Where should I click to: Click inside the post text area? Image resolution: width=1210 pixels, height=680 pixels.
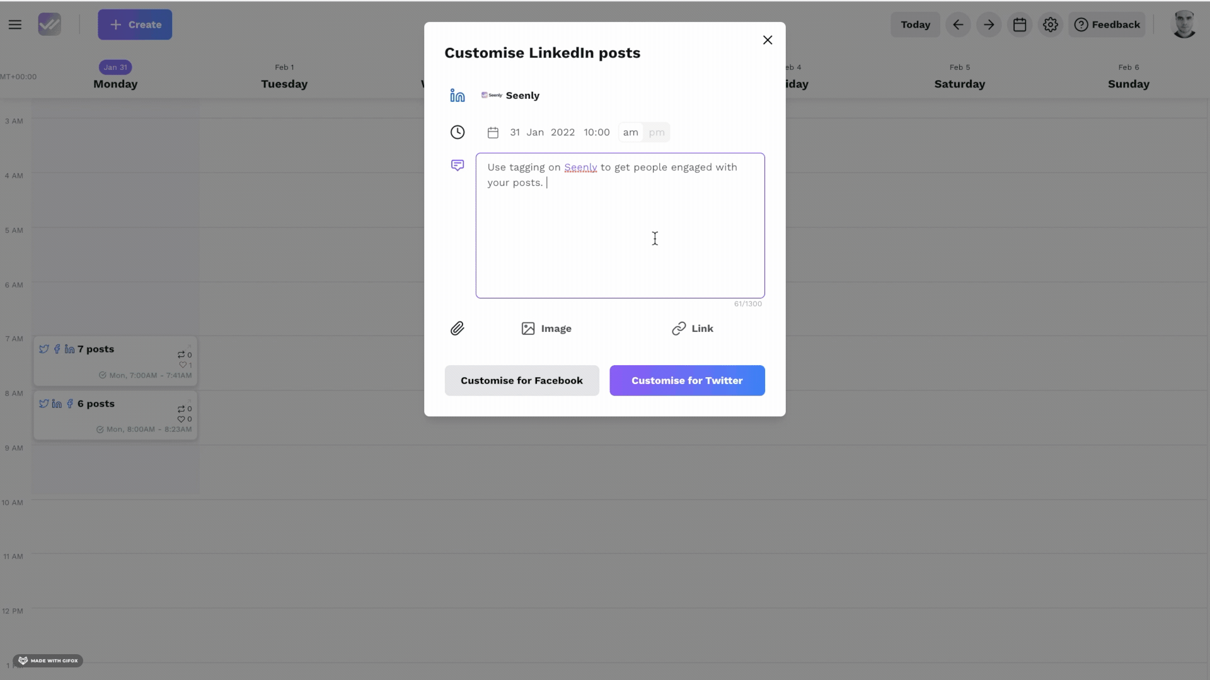(x=620, y=225)
